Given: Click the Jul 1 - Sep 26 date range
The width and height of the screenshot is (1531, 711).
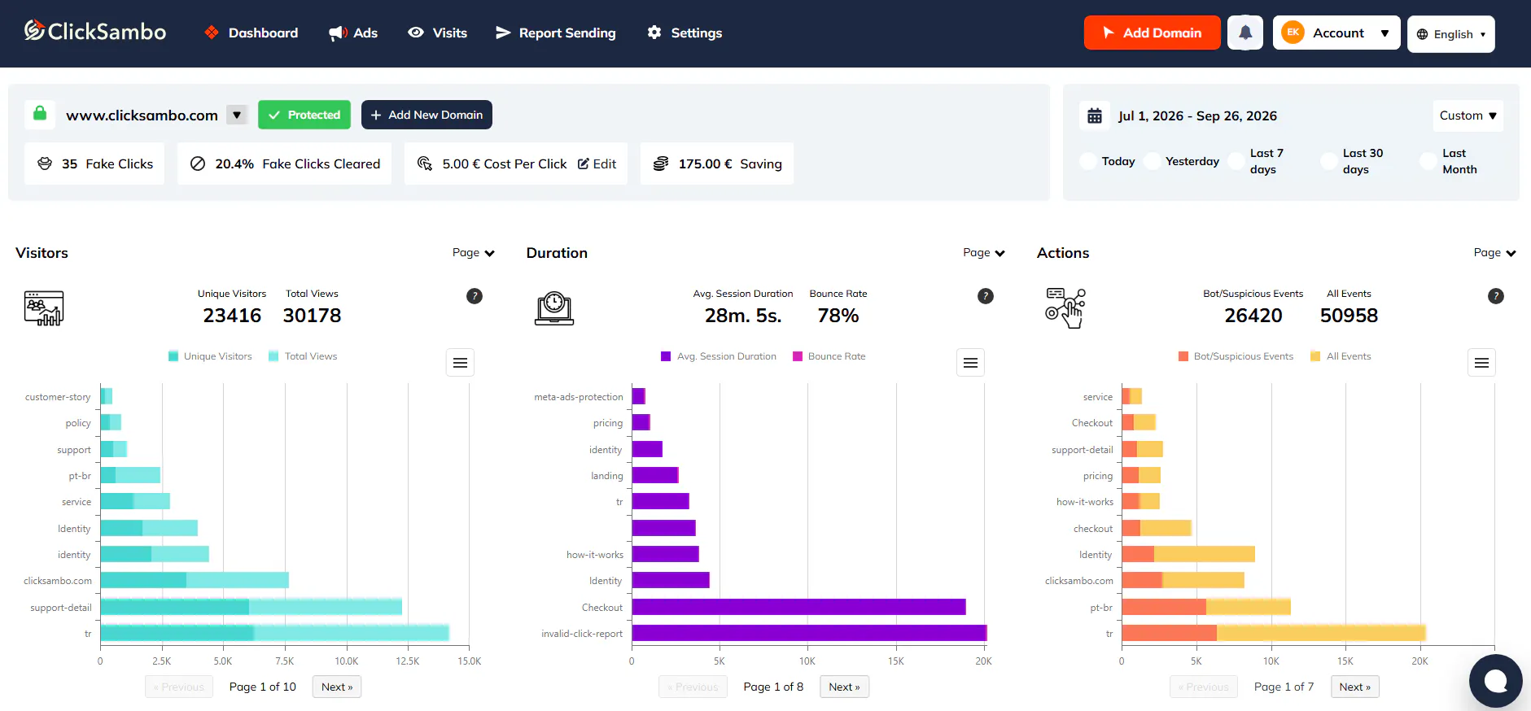Looking at the screenshot, I should click(1197, 116).
